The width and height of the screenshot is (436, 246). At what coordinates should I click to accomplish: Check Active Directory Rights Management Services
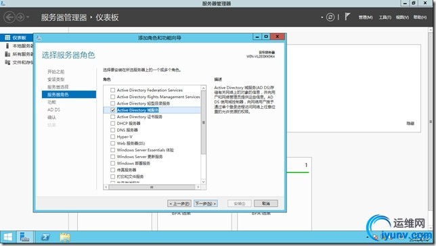click(112, 97)
